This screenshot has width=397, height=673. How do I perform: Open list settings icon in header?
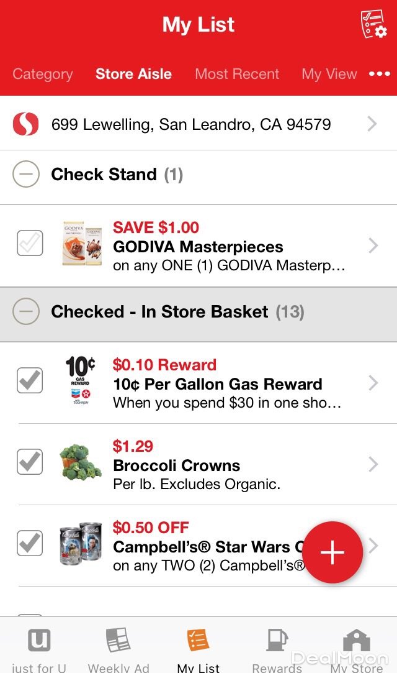(x=373, y=24)
